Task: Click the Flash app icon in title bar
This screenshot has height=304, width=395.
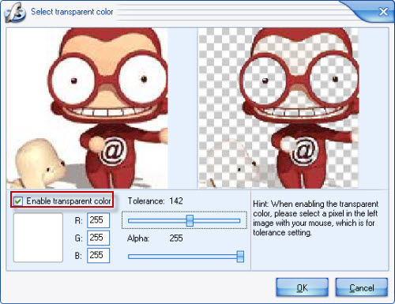Action: (x=15, y=13)
